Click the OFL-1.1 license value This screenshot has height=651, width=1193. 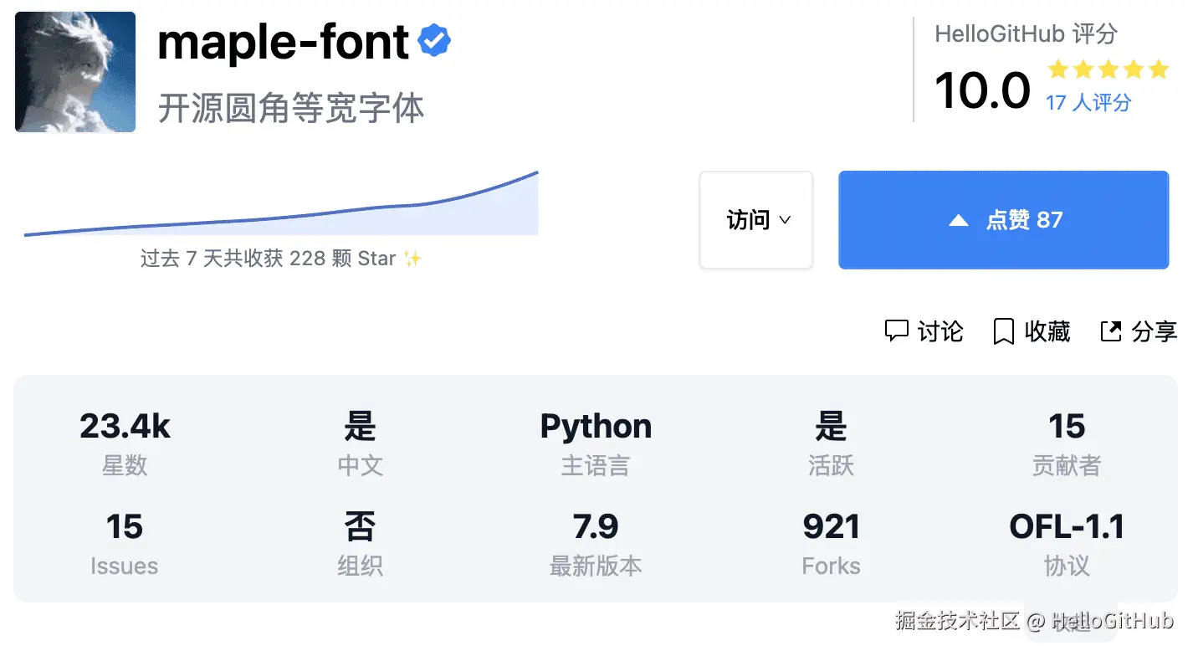pos(1067,527)
